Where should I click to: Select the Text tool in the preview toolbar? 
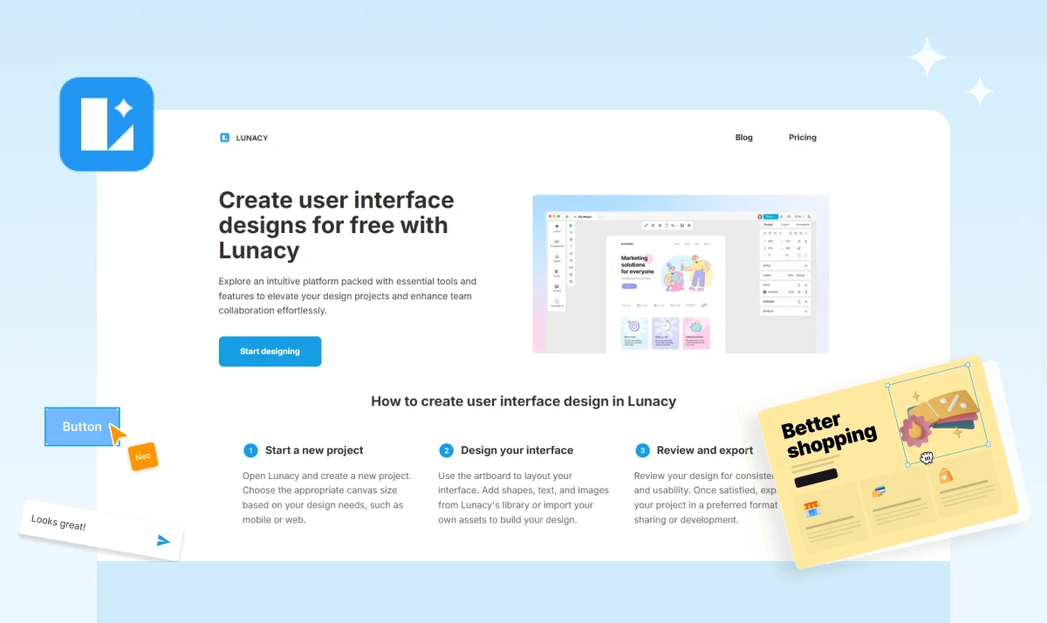tap(571, 247)
